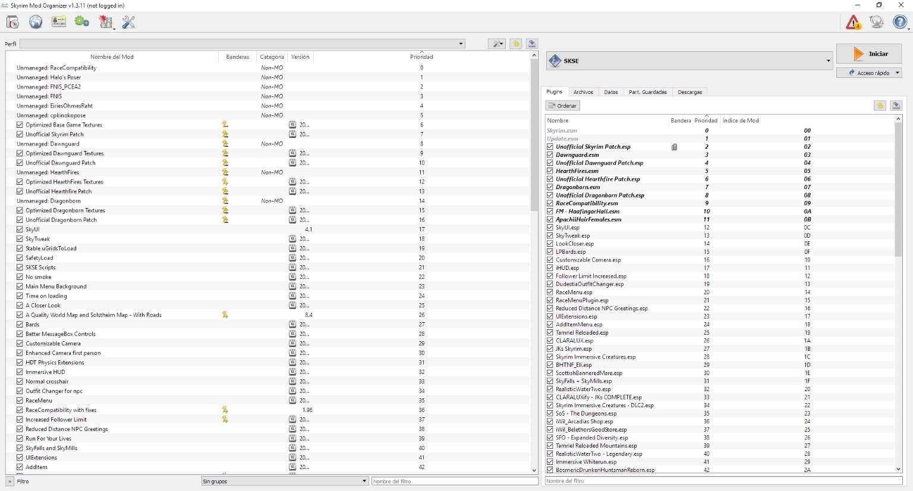The width and height of the screenshot is (913, 491).
Task: Open the SKSE executable dropdown
Action: click(x=829, y=60)
